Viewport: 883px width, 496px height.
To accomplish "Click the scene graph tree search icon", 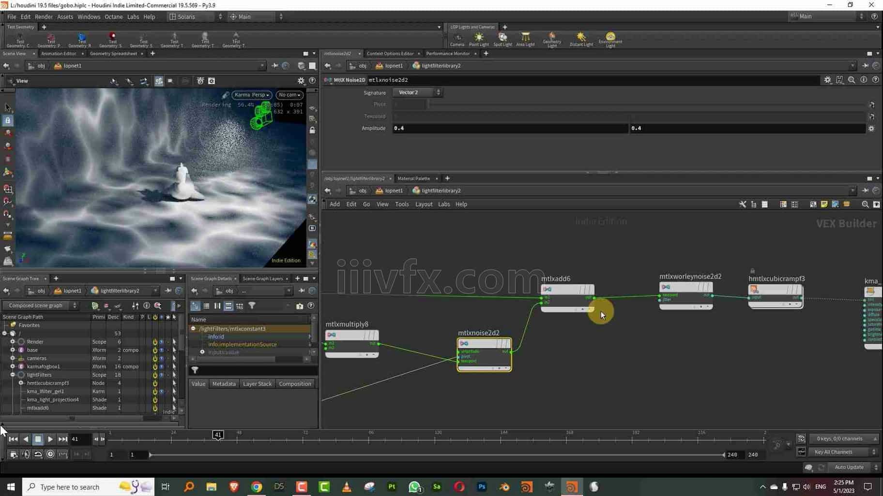I will (x=158, y=306).
